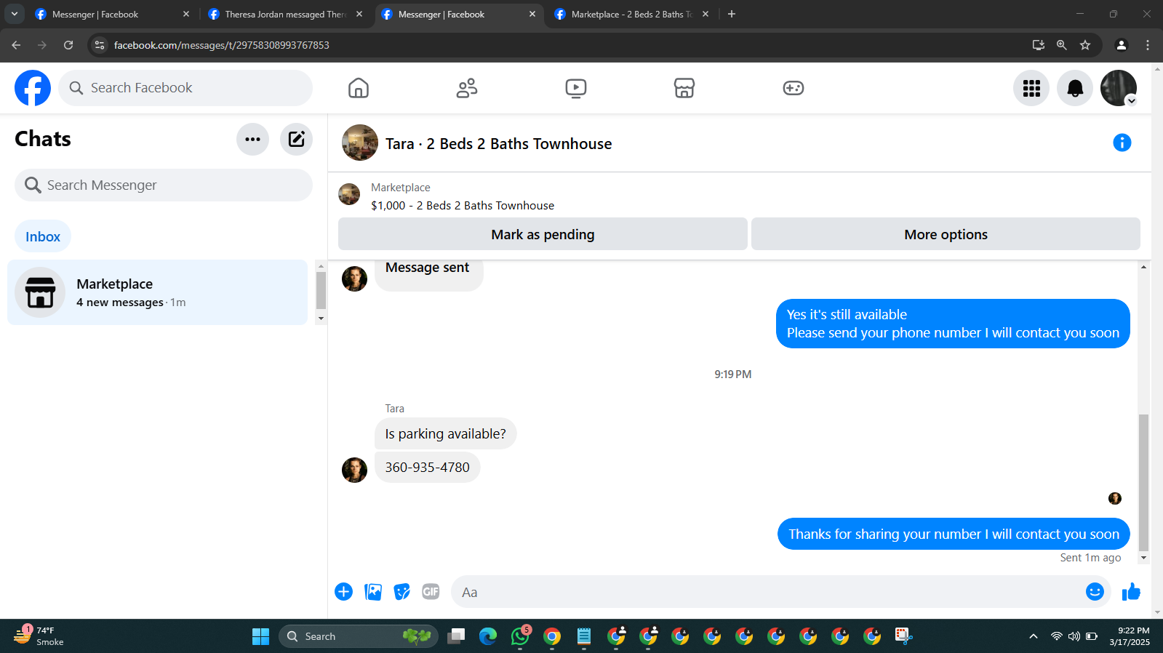Expand the Chrome tab search dropdown

pos(14,14)
